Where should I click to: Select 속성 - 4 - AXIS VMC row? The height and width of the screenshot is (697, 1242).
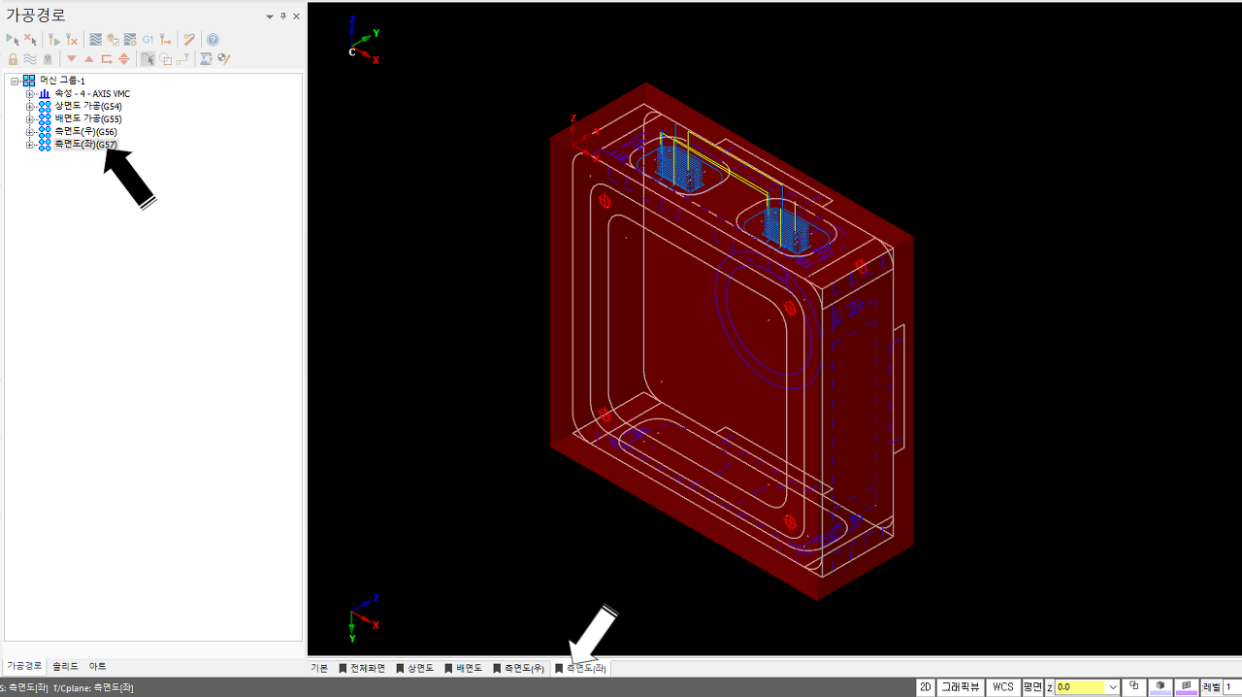92,93
